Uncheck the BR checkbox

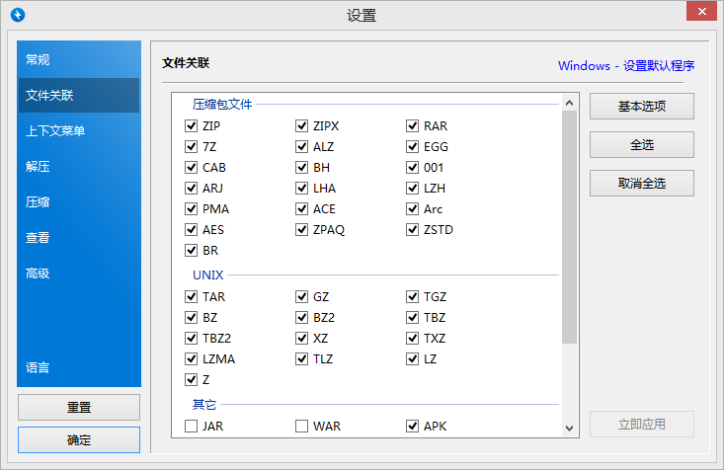click(192, 250)
